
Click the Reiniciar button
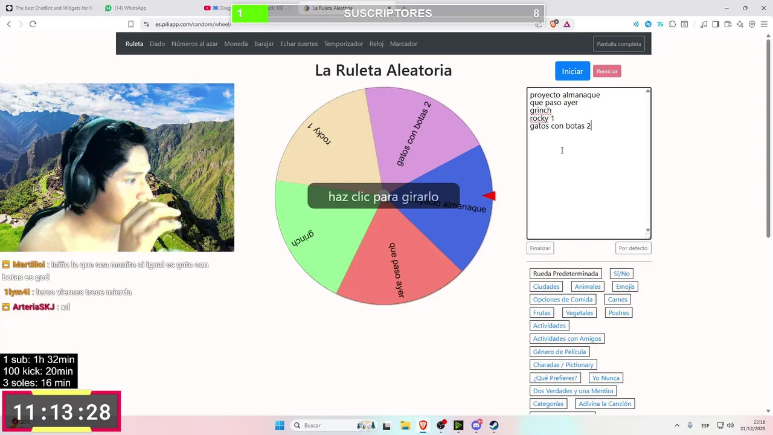pos(607,71)
